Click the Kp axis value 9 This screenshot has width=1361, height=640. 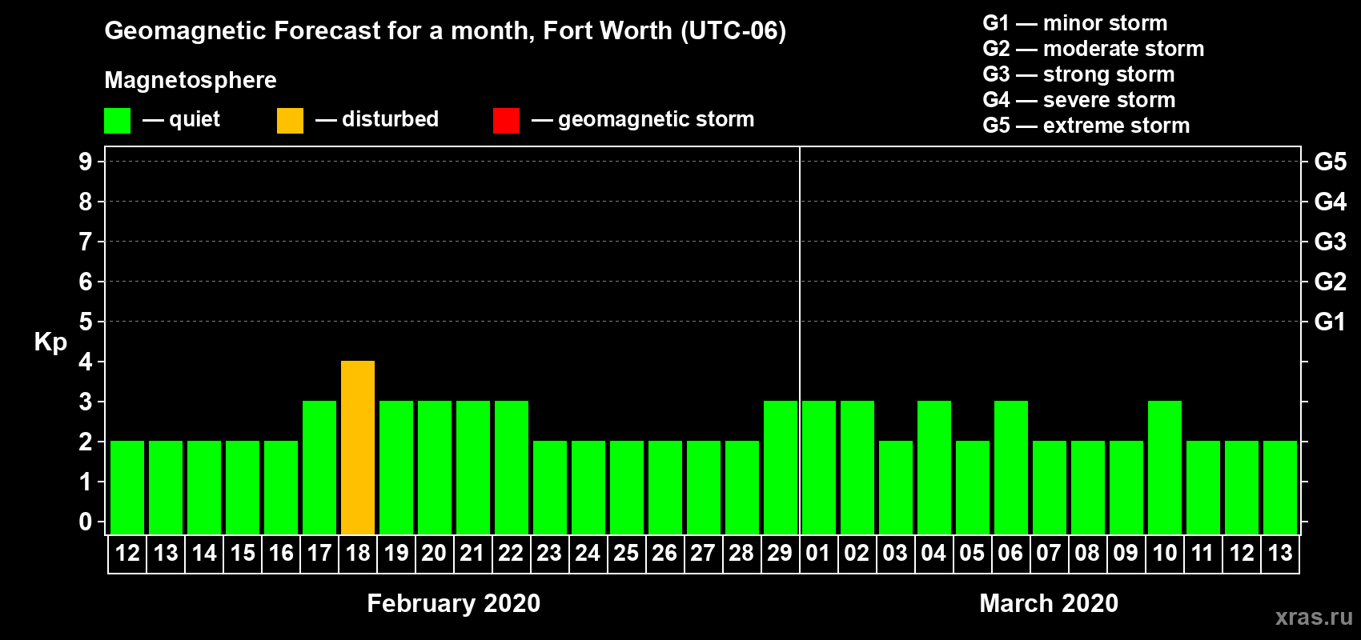86,162
